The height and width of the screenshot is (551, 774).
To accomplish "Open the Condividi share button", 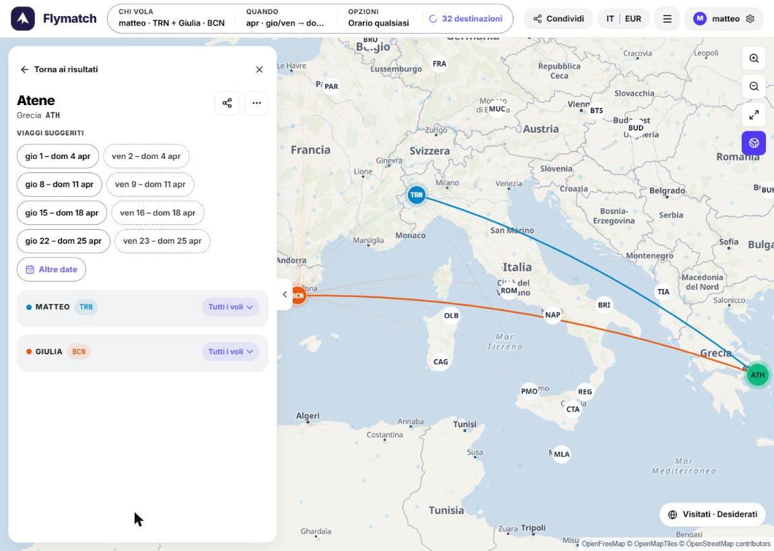I will (x=558, y=19).
